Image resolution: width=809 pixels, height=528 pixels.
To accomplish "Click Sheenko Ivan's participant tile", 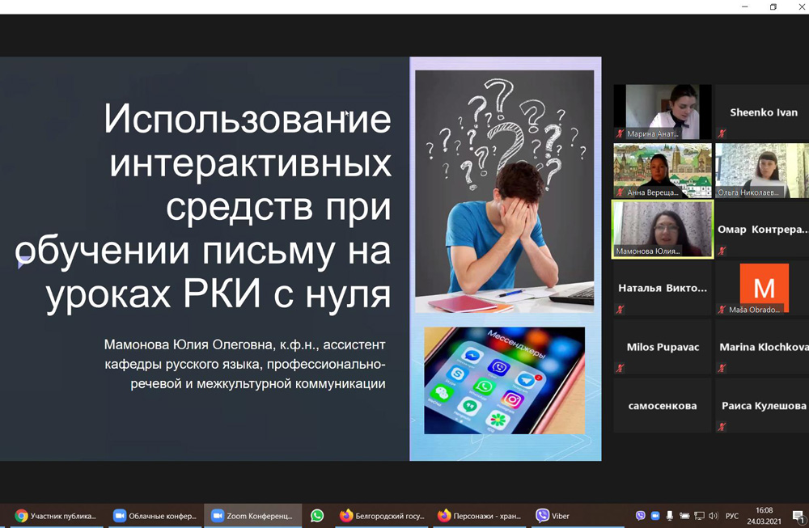I will click(x=762, y=112).
